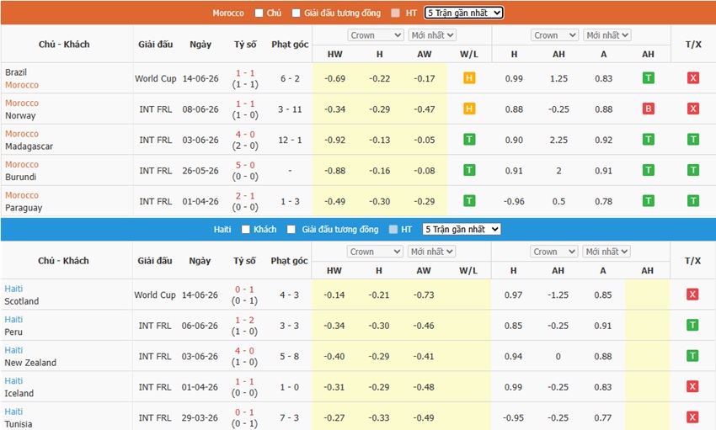Image resolution: width=716 pixels, height=430 pixels.
Task: Open Morocco's Crown dropdown above HW columns
Action: click(376, 35)
